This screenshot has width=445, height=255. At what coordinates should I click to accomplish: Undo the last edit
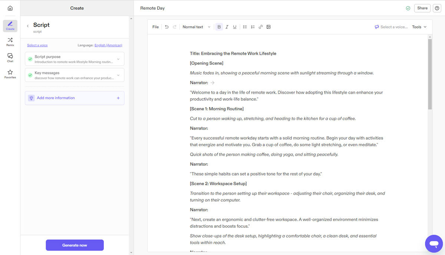click(x=167, y=27)
